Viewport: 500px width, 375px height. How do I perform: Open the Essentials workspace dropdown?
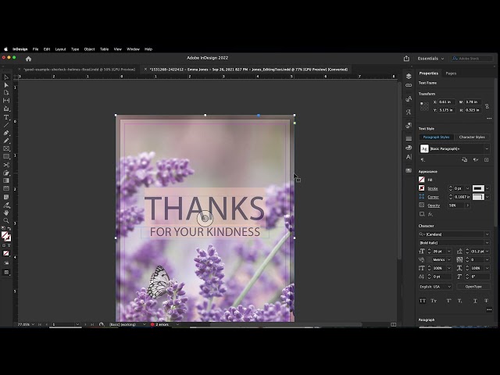[430, 59]
